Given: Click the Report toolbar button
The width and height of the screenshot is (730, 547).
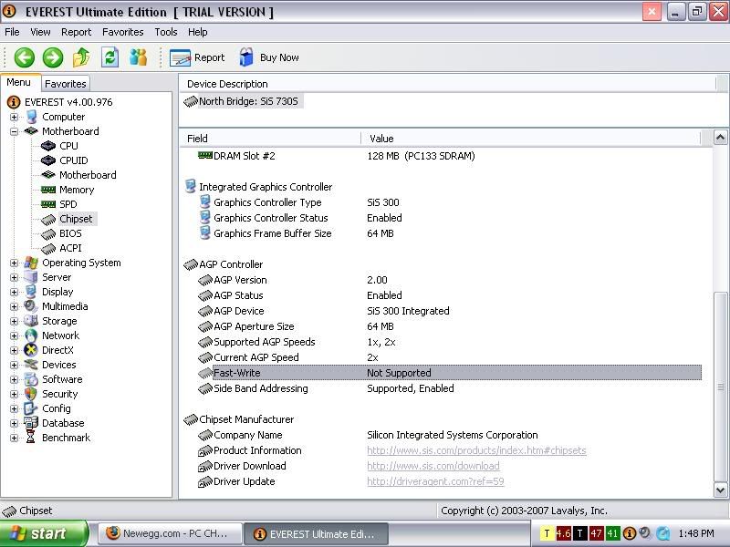Looking at the screenshot, I should [197, 57].
